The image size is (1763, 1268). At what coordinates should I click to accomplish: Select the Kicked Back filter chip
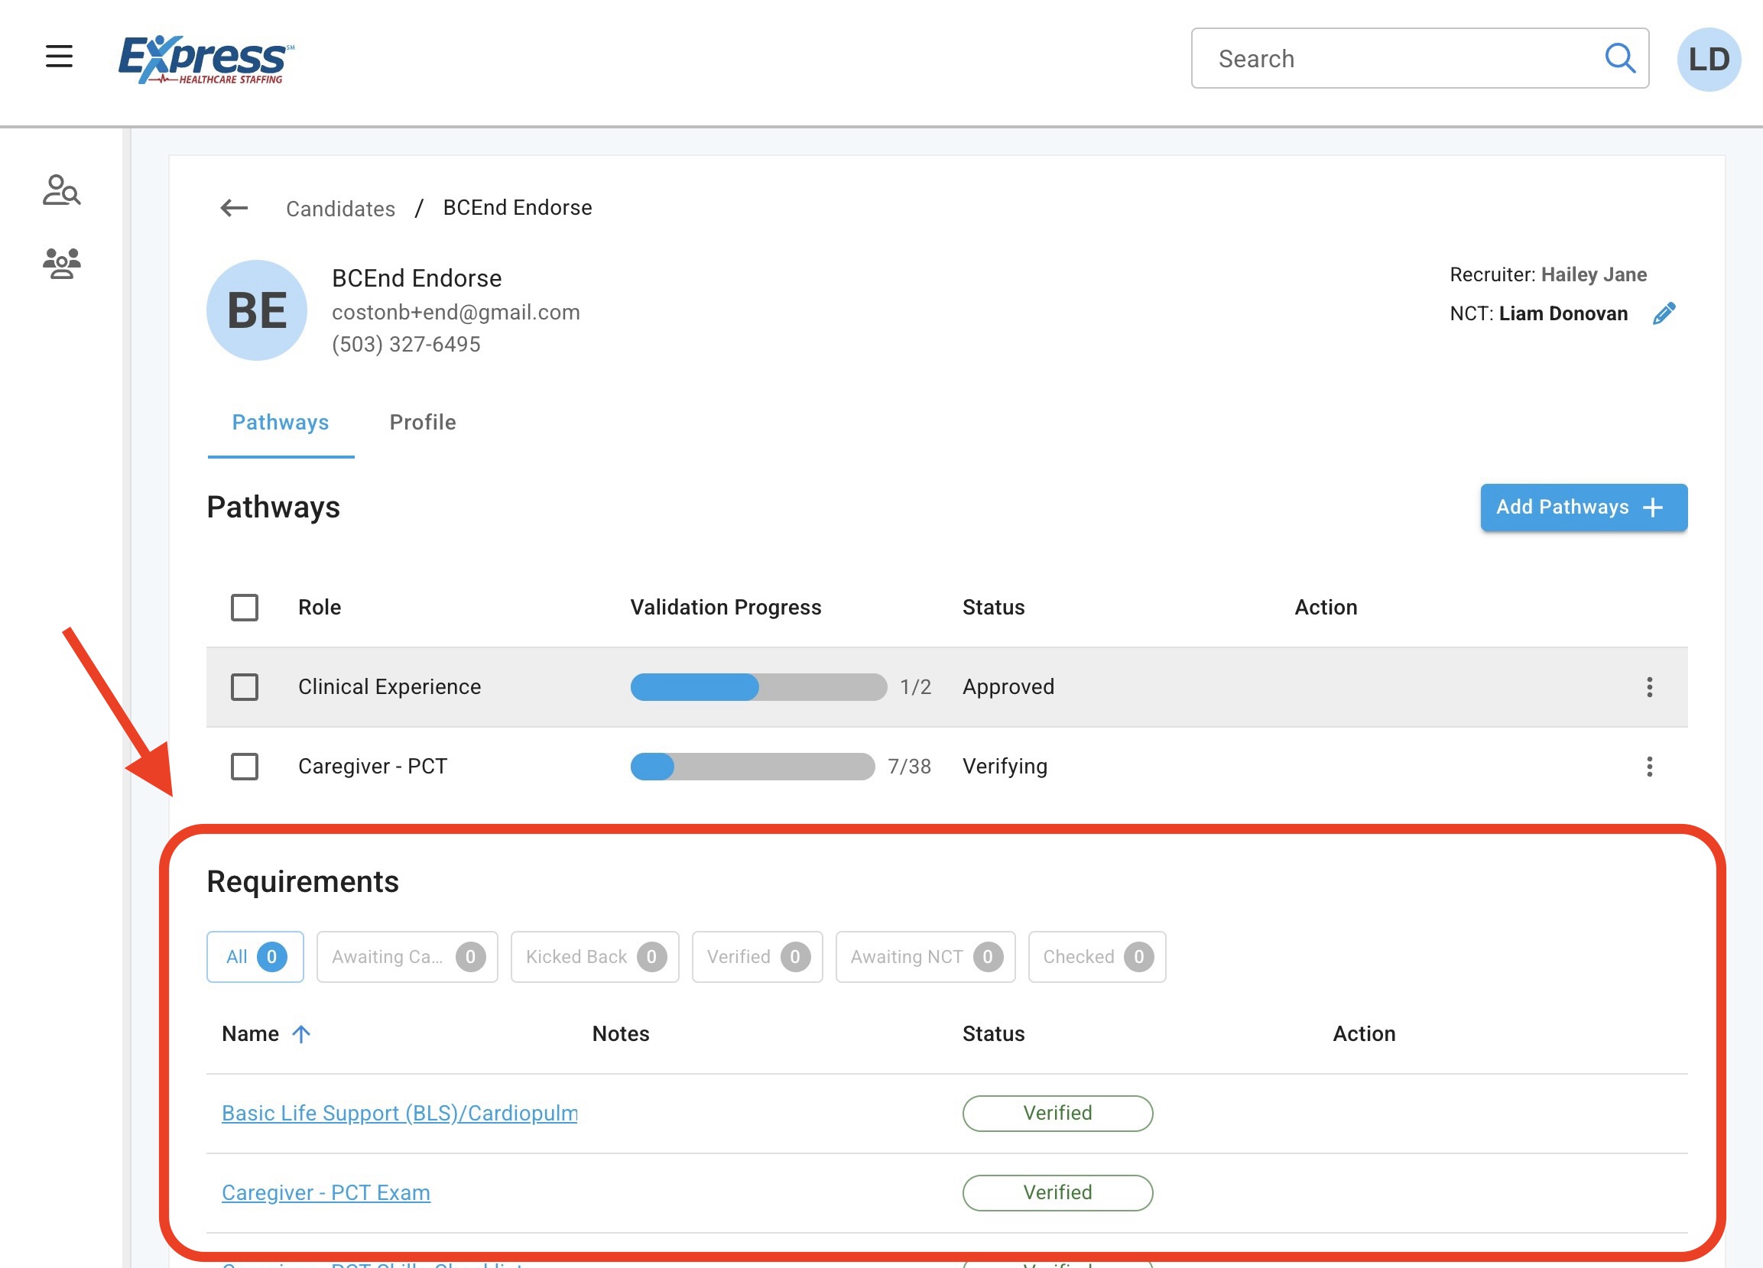point(595,956)
